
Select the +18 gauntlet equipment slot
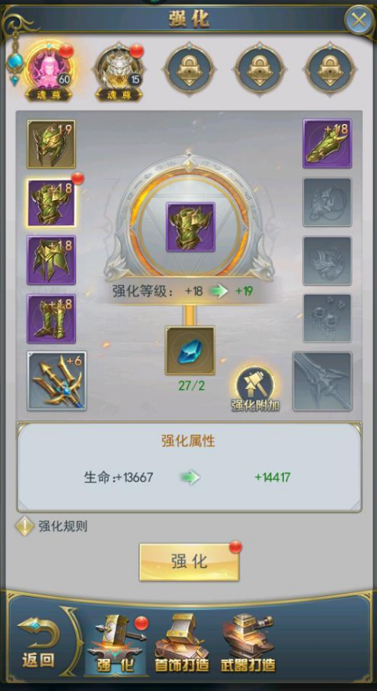(x=327, y=144)
